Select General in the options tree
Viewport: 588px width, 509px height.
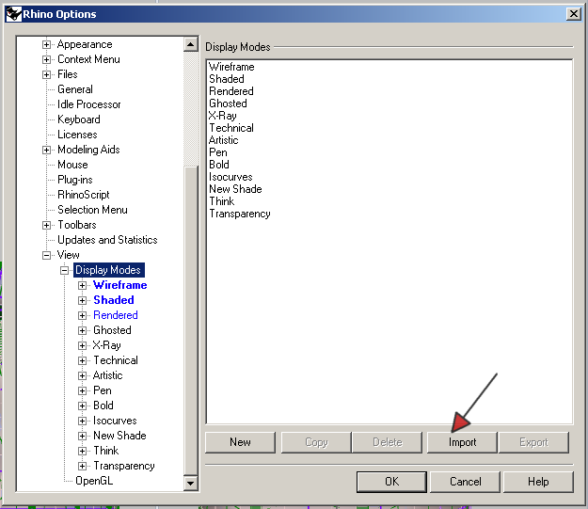(75, 89)
